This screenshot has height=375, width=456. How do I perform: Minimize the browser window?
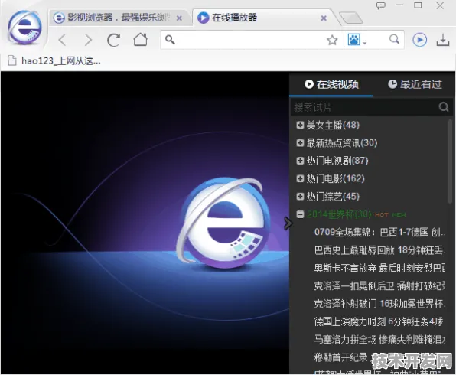point(399,5)
